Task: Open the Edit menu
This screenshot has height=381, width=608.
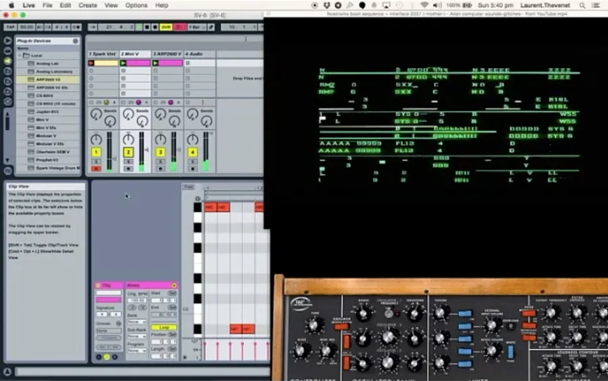Action: click(x=65, y=5)
